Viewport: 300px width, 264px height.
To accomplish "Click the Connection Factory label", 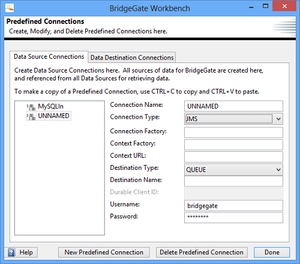I will (138, 131).
